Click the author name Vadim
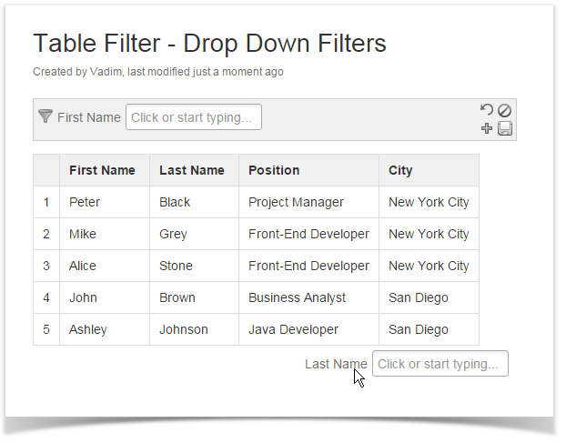The image size is (566, 443). [x=105, y=71]
